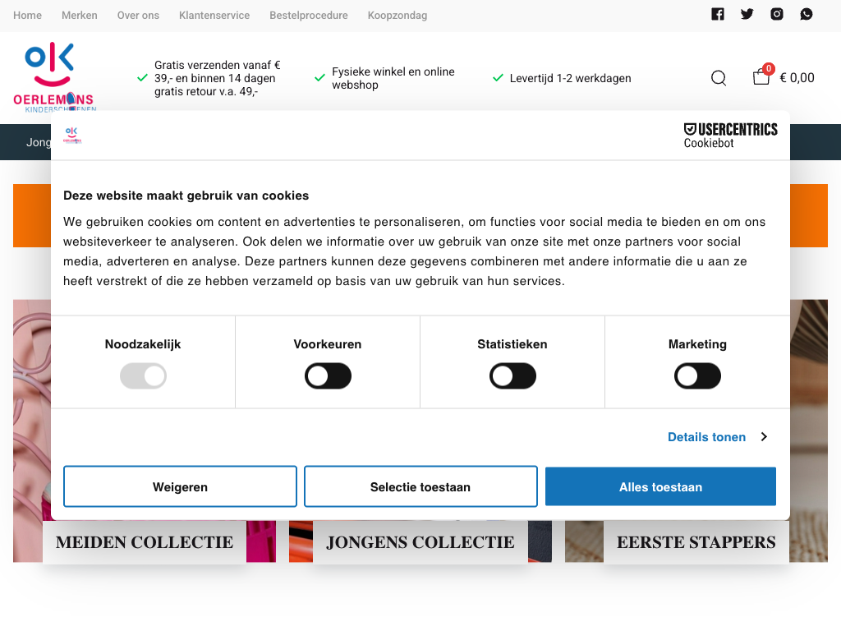Click the small logo in cookie dialog header

pos(72,136)
